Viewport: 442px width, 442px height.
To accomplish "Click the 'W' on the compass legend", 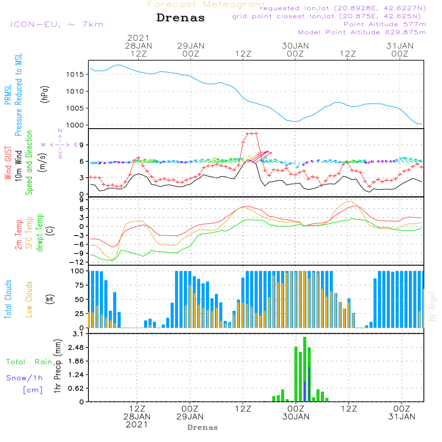I will (x=43, y=145).
